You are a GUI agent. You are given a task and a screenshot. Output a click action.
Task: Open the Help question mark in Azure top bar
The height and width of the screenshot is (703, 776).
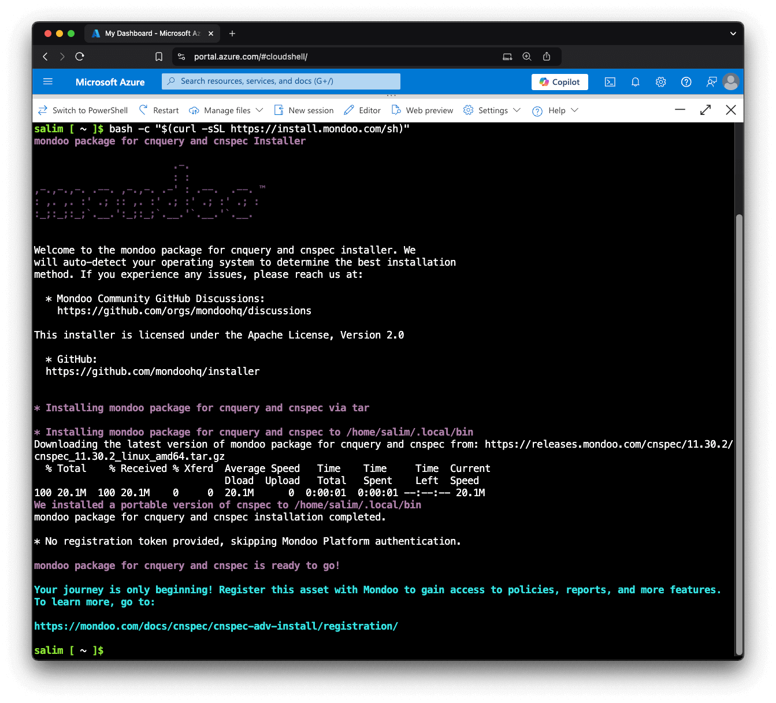pyautogui.click(x=686, y=81)
